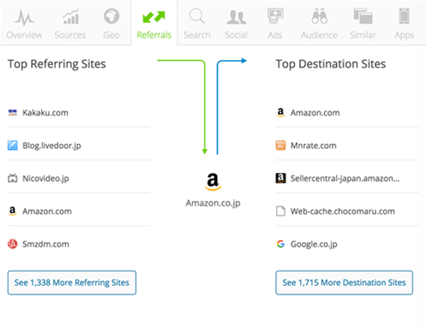Image resolution: width=426 pixels, height=332 pixels.
Task: Open the Social people icon
Action: pos(236,17)
